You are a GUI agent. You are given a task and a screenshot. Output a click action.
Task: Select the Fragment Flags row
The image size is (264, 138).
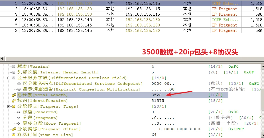point(48,106)
